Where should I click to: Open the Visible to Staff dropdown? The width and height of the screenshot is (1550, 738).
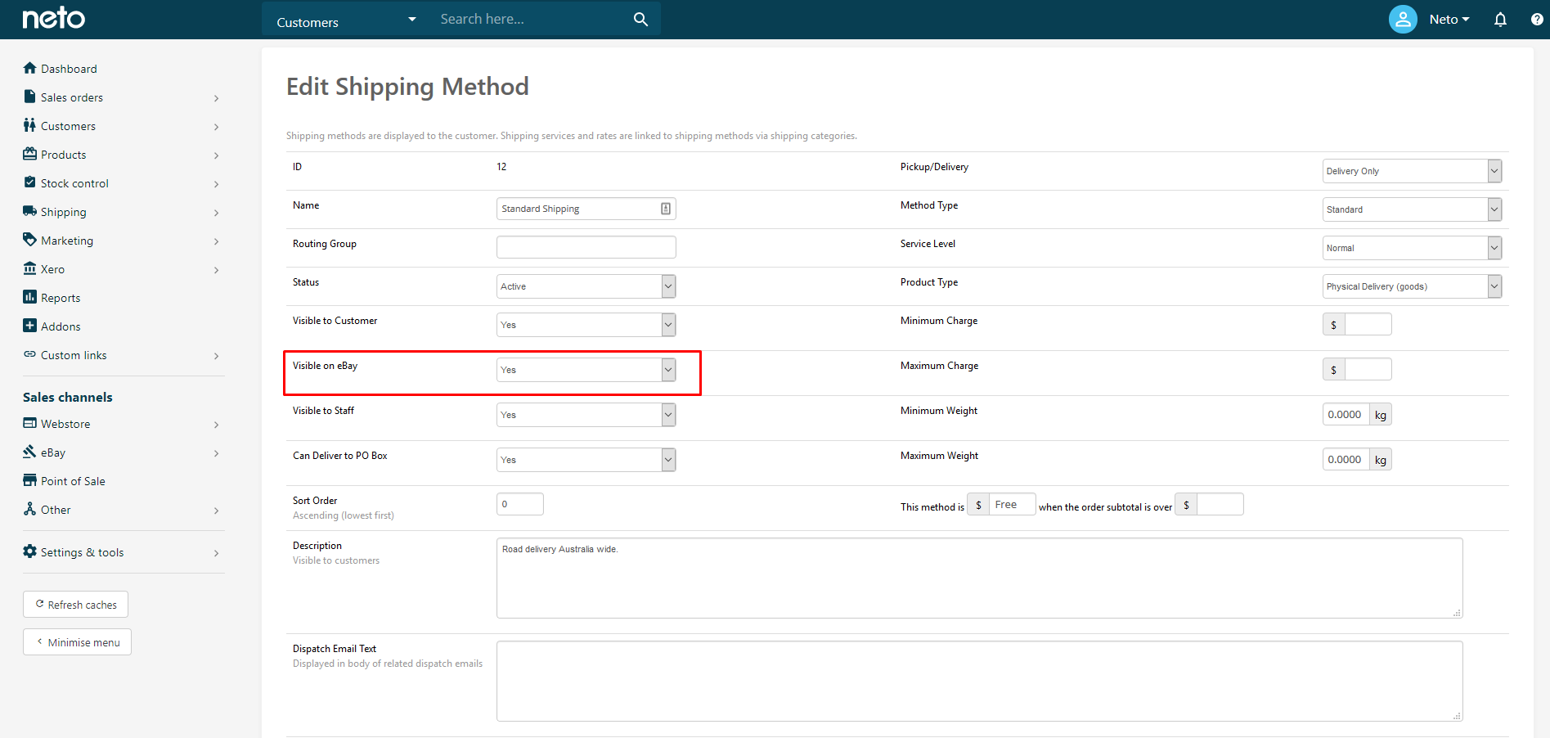pyautogui.click(x=586, y=415)
